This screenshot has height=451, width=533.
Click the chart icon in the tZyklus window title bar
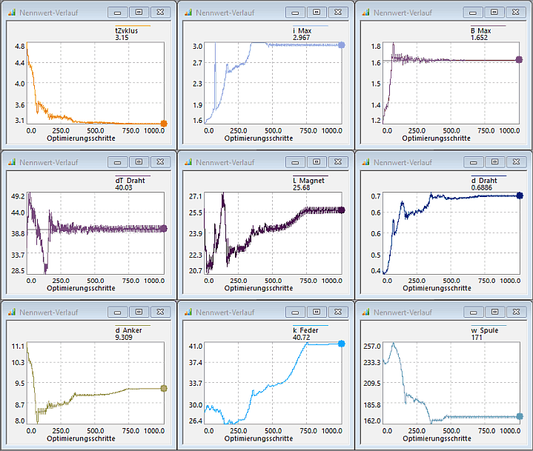tap(10, 13)
